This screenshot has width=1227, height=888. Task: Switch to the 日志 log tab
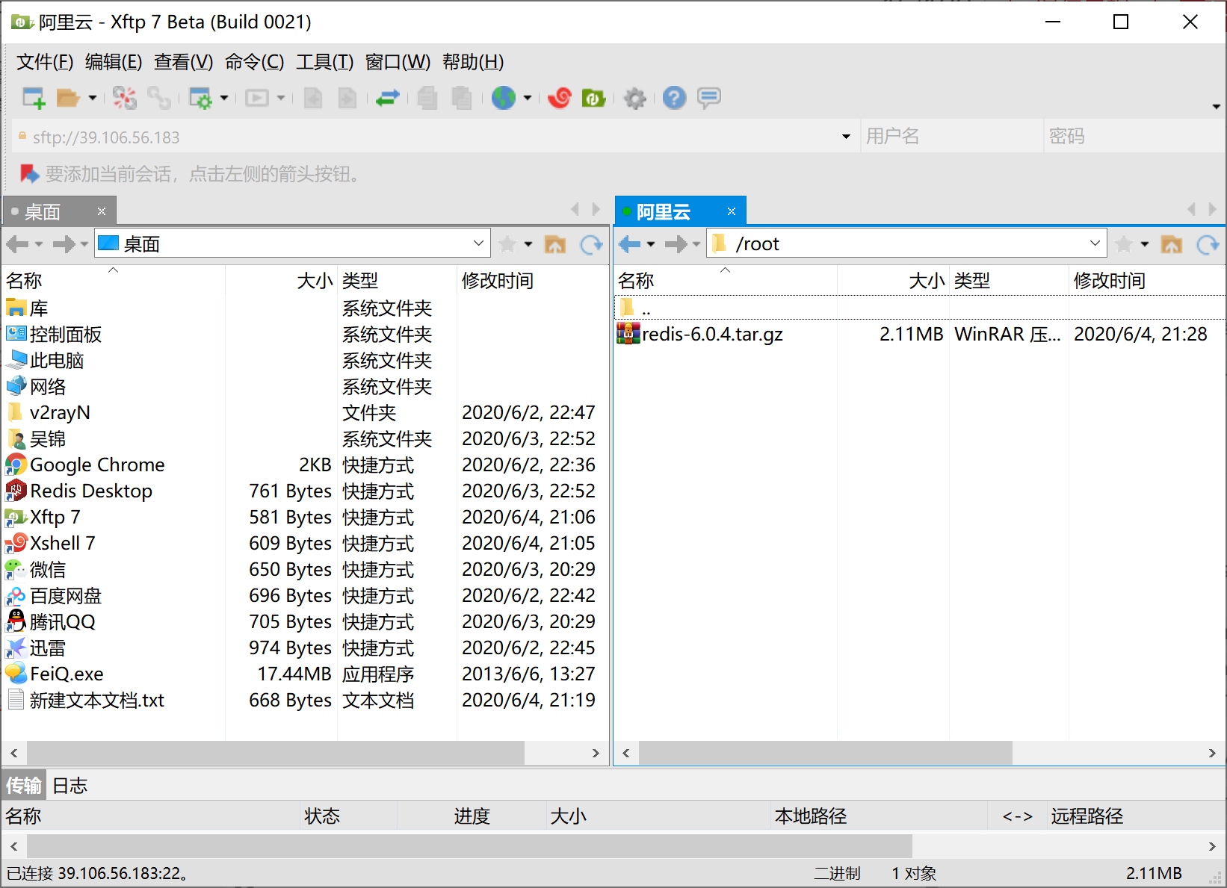pyautogui.click(x=70, y=785)
